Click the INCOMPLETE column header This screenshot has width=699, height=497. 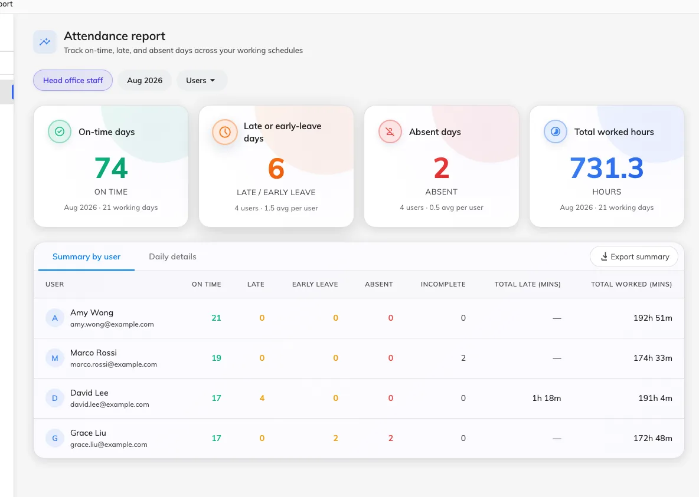(x=443, y=284)
